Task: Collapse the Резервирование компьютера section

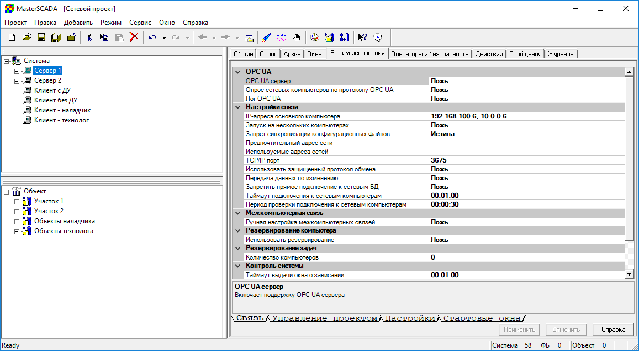Action: (238, 231)
